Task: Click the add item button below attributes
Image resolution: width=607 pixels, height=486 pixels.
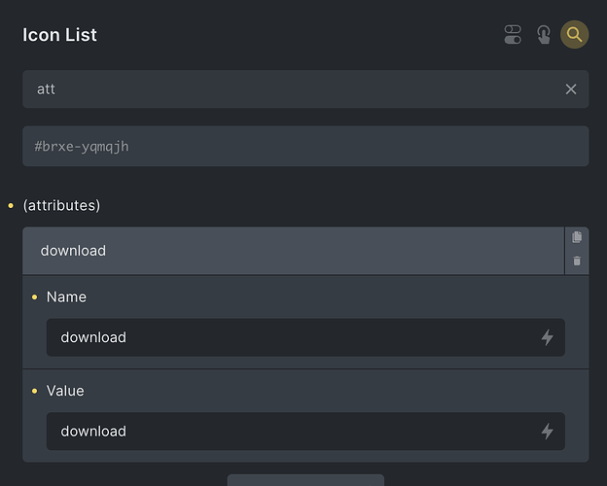Action: pyautogui.click(x=305, y=480)
